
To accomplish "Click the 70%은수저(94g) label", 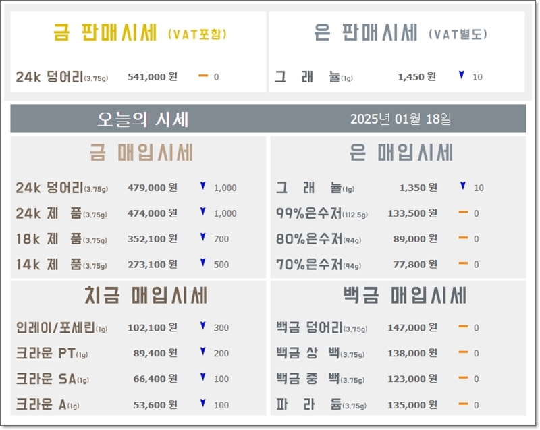I will (319, 265).
